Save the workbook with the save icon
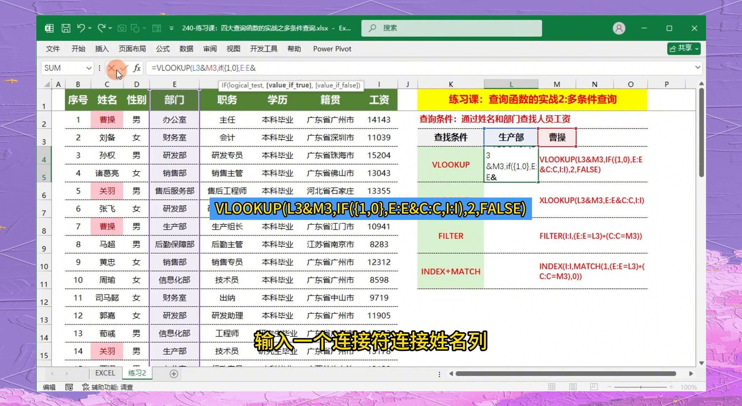Image resolution: width=742 pixels, height=406 pixels. click(x=66, y=28)
